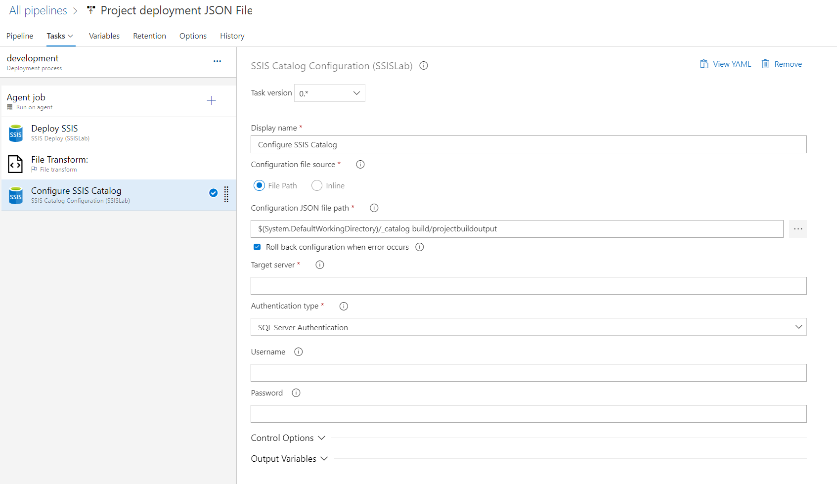Select the Inline configuration source option

(x=316, y=185)
